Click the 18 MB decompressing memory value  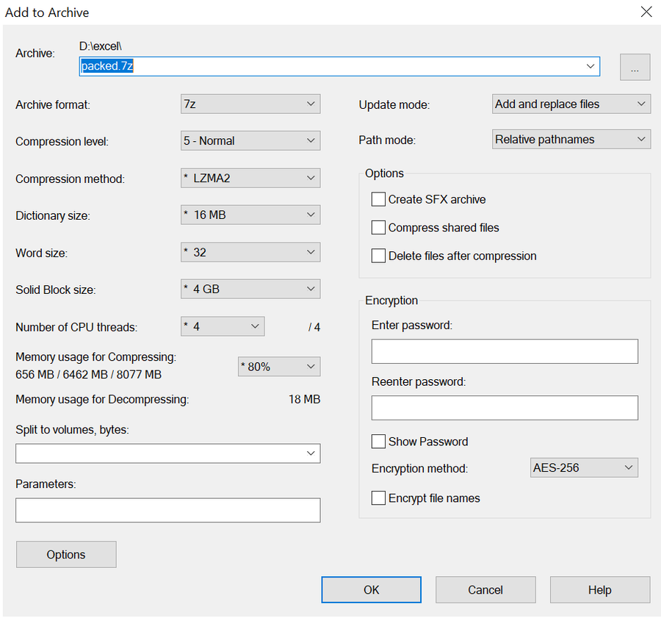(304, 399)
